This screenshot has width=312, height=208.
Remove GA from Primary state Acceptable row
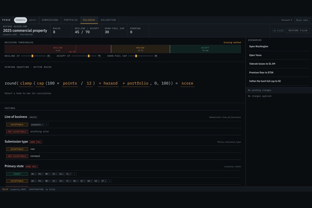pyautogui.click(x=91, y=181)
